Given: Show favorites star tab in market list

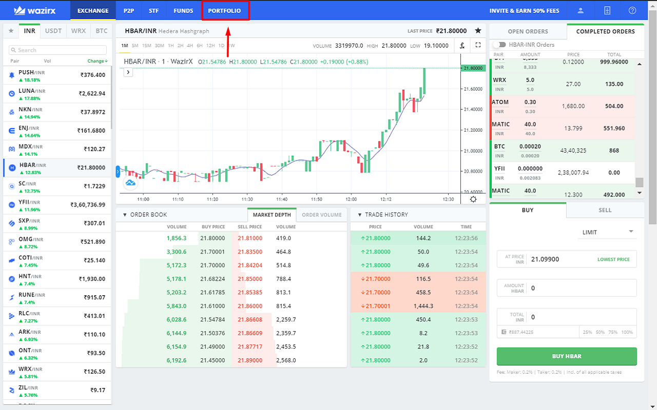Looking at the screenshot, I should (11, 31).
